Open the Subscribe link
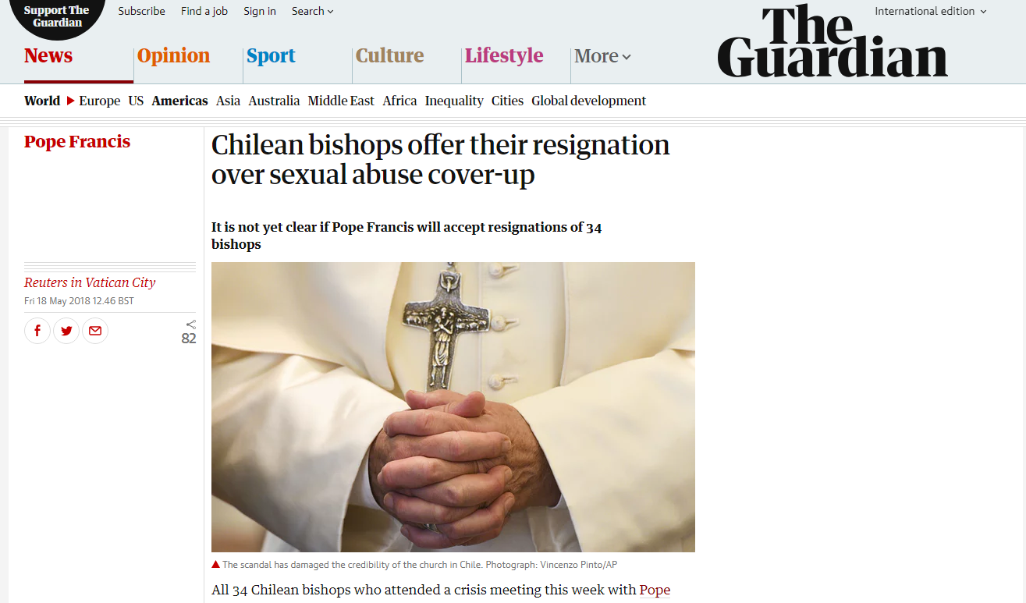 click(141, 11)
